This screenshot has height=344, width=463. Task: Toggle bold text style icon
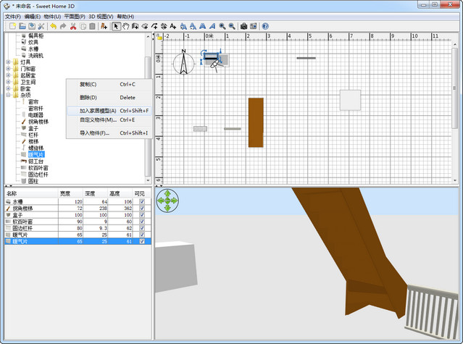coord(203,26)
